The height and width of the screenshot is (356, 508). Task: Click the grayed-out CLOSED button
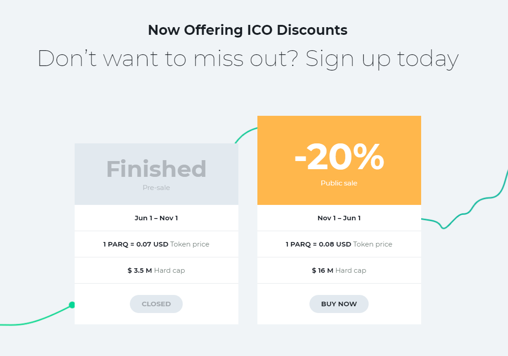pyautogui.click(x=156, y=304)
